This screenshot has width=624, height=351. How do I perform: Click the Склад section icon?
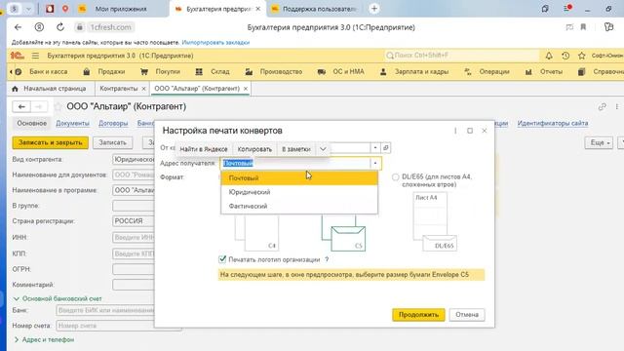click(x=199, y=71)
